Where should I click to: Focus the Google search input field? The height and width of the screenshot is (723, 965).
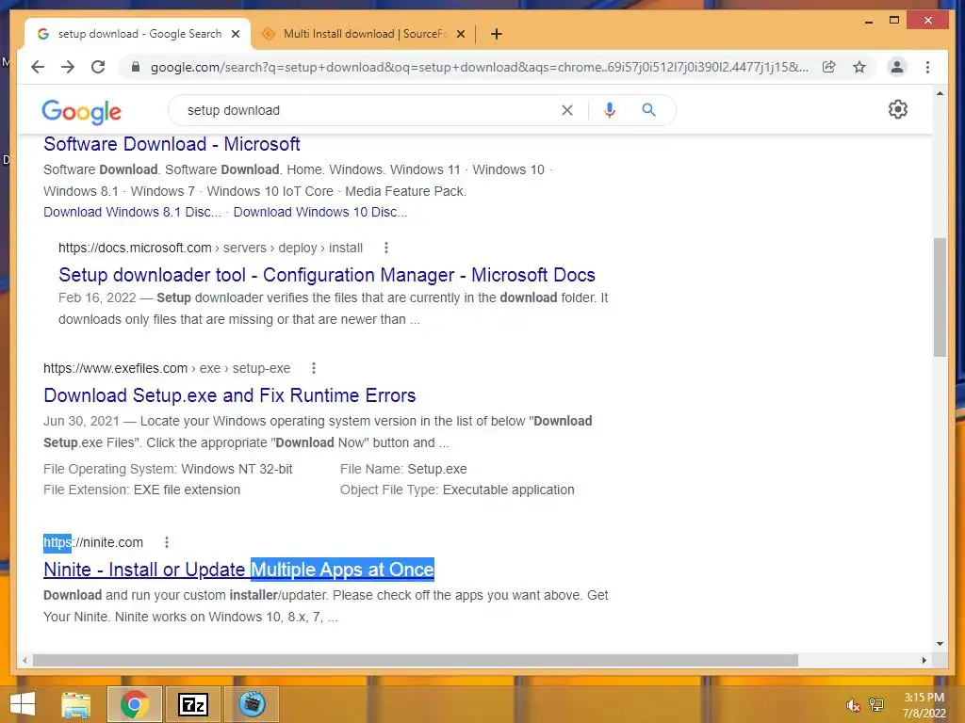369,110
